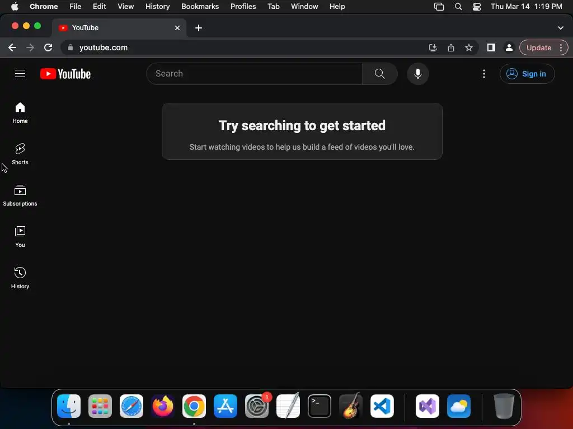Open the Help menu

[x=337, y=6]
